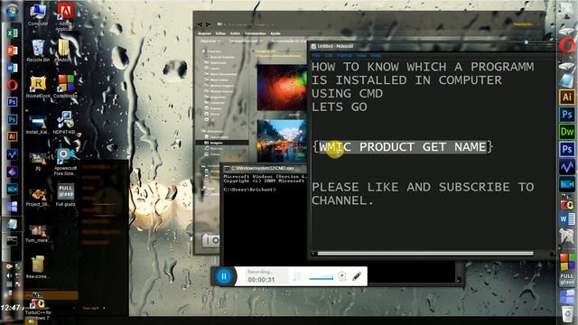This screenshot has width=578, height=325.
Task: Open Editar menu in Explorer window
Action: pyautogui.click(x=220, y=33)
